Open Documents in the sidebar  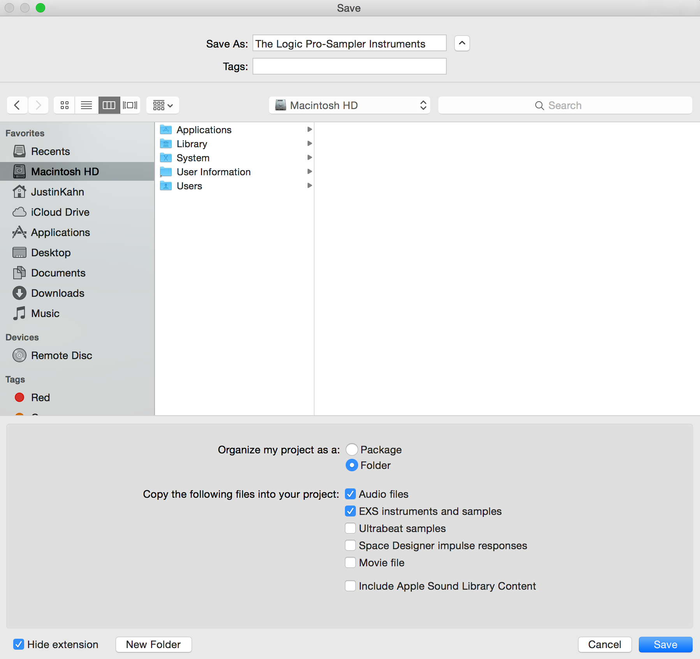point(77,273)
